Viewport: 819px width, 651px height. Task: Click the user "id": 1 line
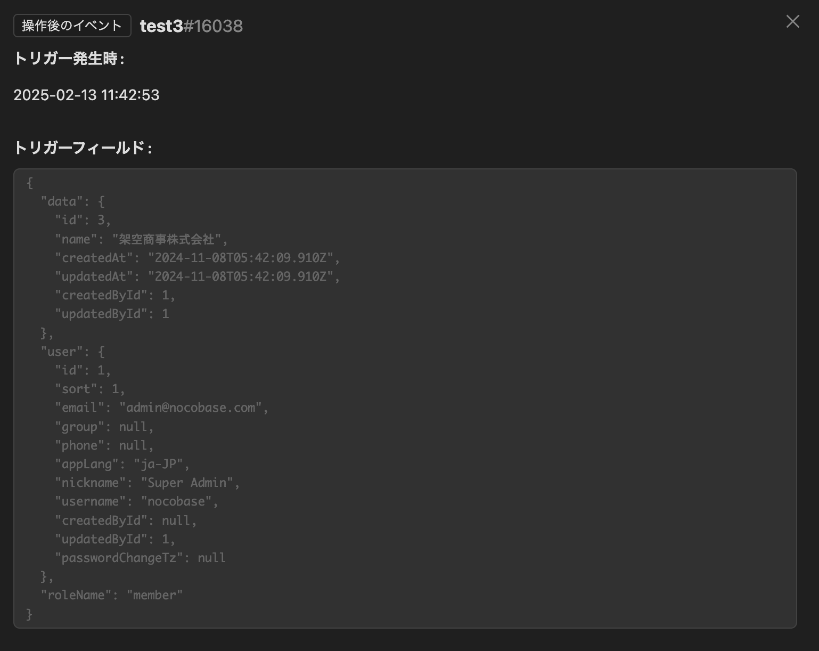click(x=83, y=370)
